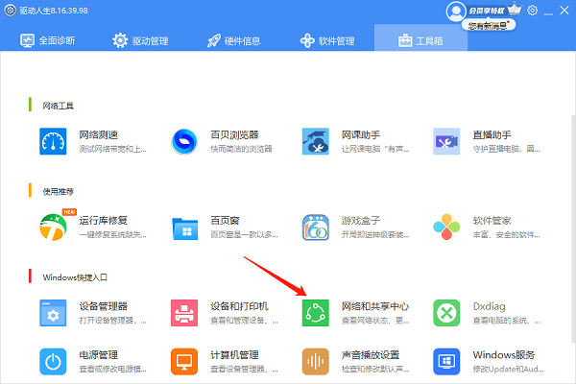Click the 运行库修复 icon
Image resolution: width=576 pixels, height=384 pixels.
click(53, 228)
